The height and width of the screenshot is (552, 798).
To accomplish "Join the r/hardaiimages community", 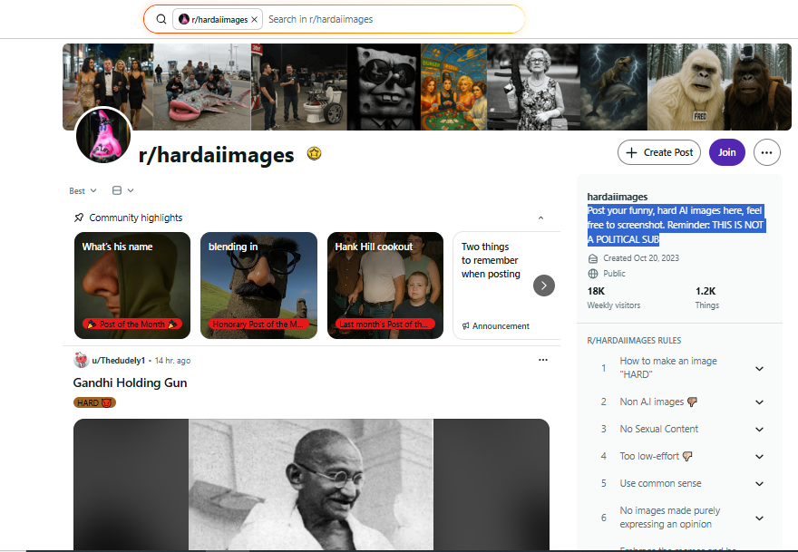I will 726,152.
